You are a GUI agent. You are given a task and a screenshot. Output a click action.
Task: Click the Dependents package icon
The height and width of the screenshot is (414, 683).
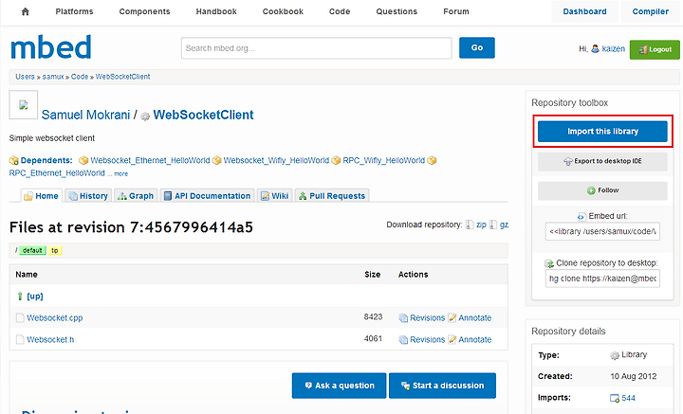click(x=14, y=160)
